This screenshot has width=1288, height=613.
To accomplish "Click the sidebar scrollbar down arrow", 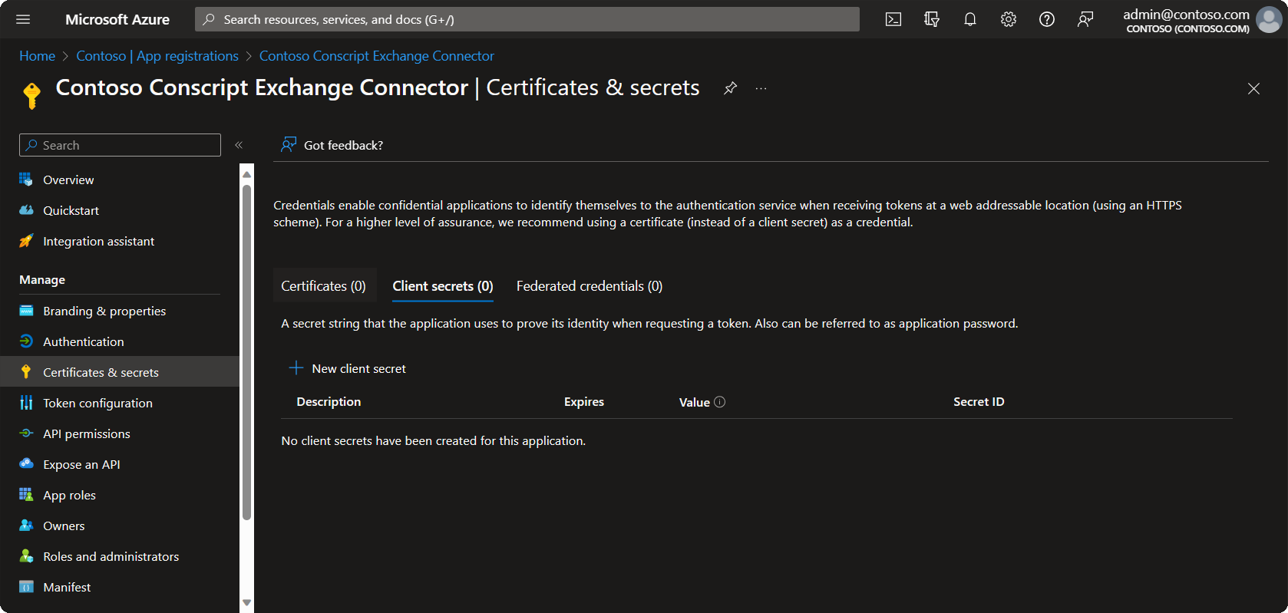I will (246, 602).
